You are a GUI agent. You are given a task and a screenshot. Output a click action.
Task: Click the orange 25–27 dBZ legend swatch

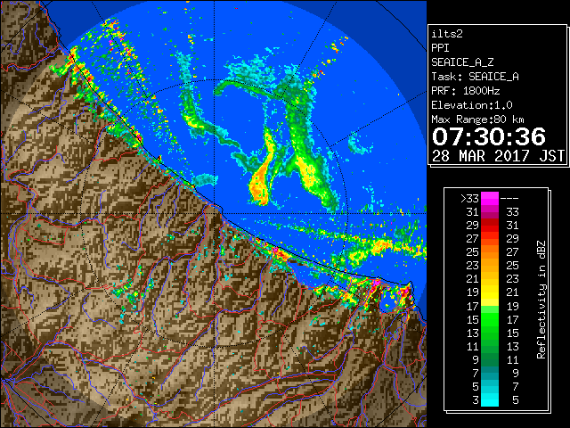[x=490, y=252]
